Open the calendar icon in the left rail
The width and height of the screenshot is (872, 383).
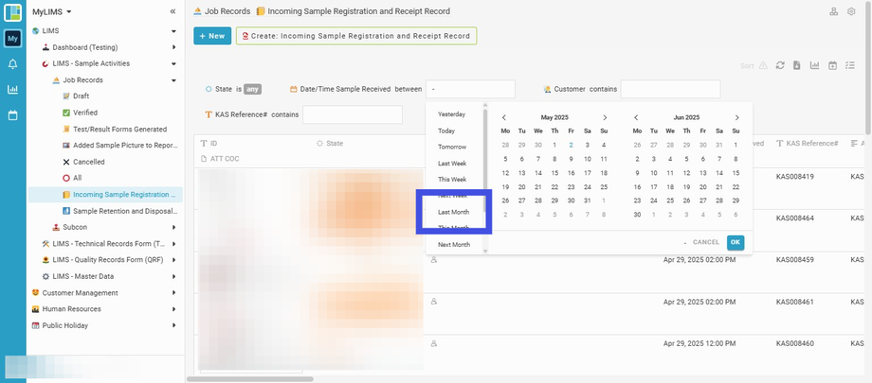[12, 115]
